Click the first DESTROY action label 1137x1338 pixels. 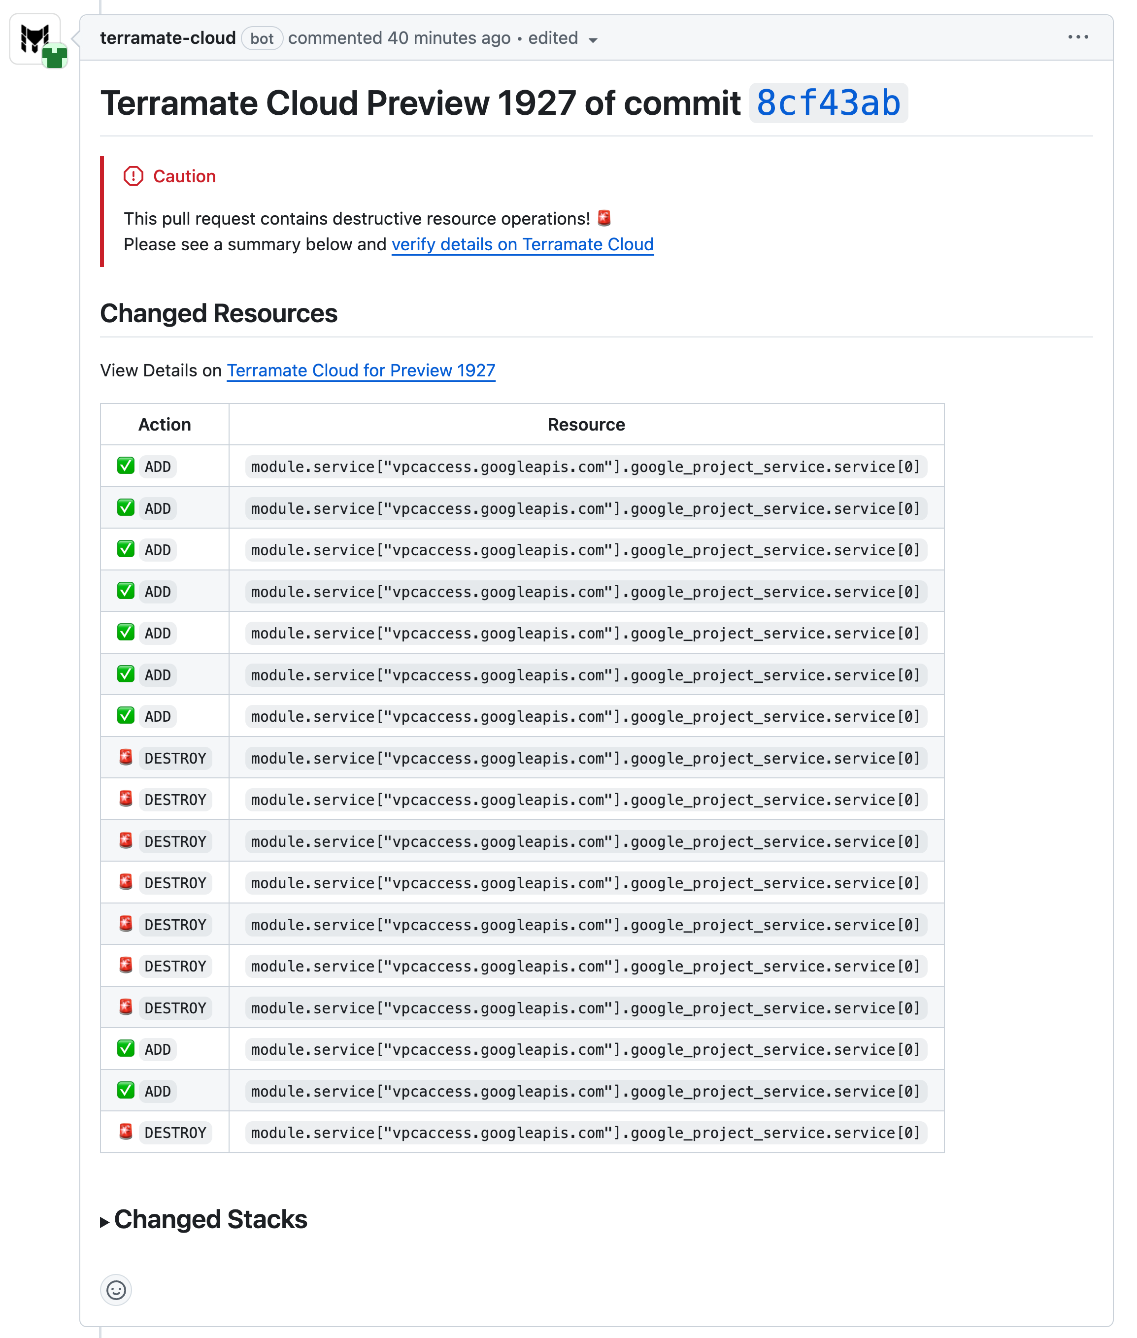coord(175,759)
